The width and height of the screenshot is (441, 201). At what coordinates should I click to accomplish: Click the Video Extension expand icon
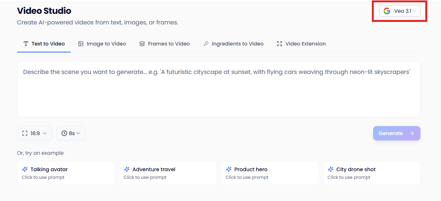280,44
